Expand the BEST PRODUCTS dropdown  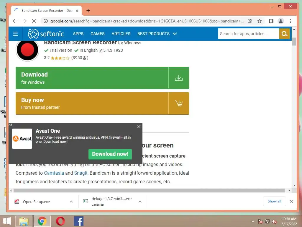pyautogui.click(x=157, y=34)
